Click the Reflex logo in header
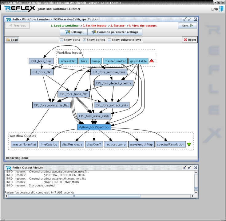 coord(20,9)
